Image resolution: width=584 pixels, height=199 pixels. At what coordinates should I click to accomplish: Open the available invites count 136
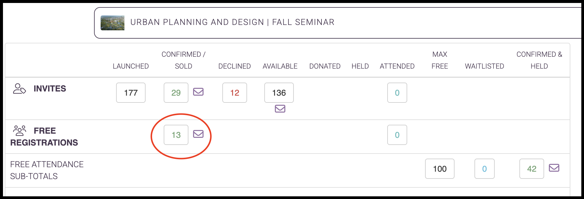279,93
